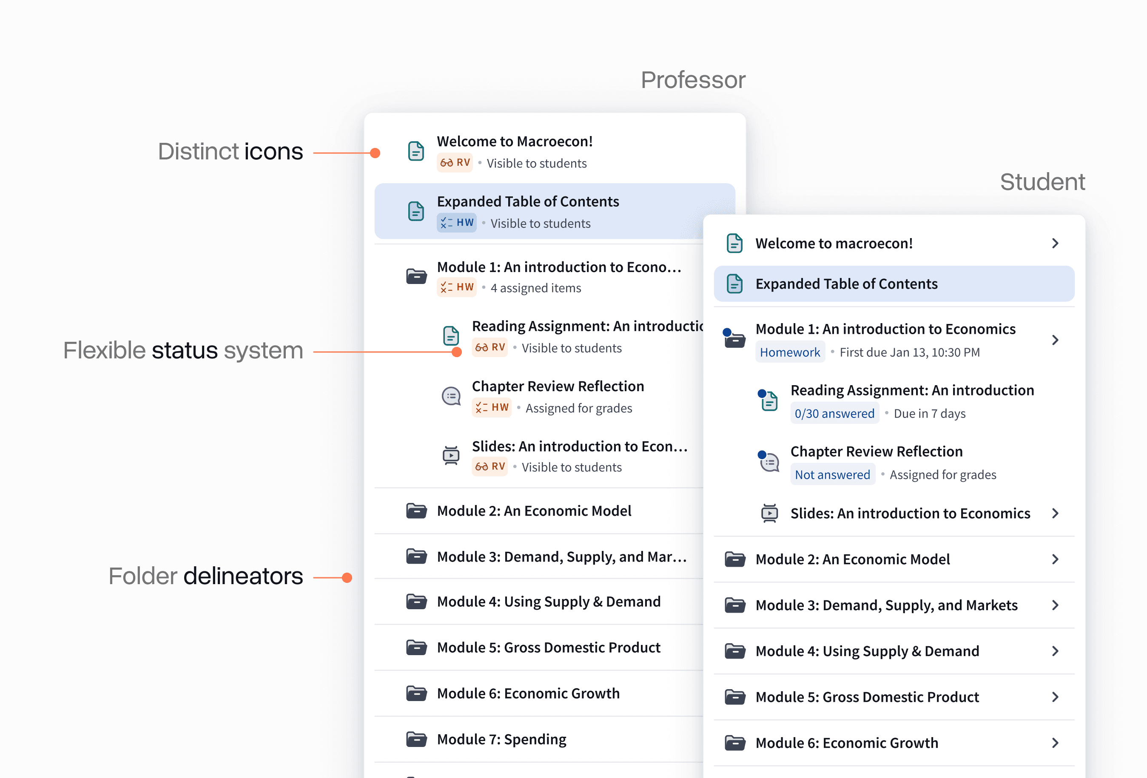Click the Not answered status on Chapter Review Reflection
The height and width of the screenshot is (778, 1147).
tap(833, 474)
